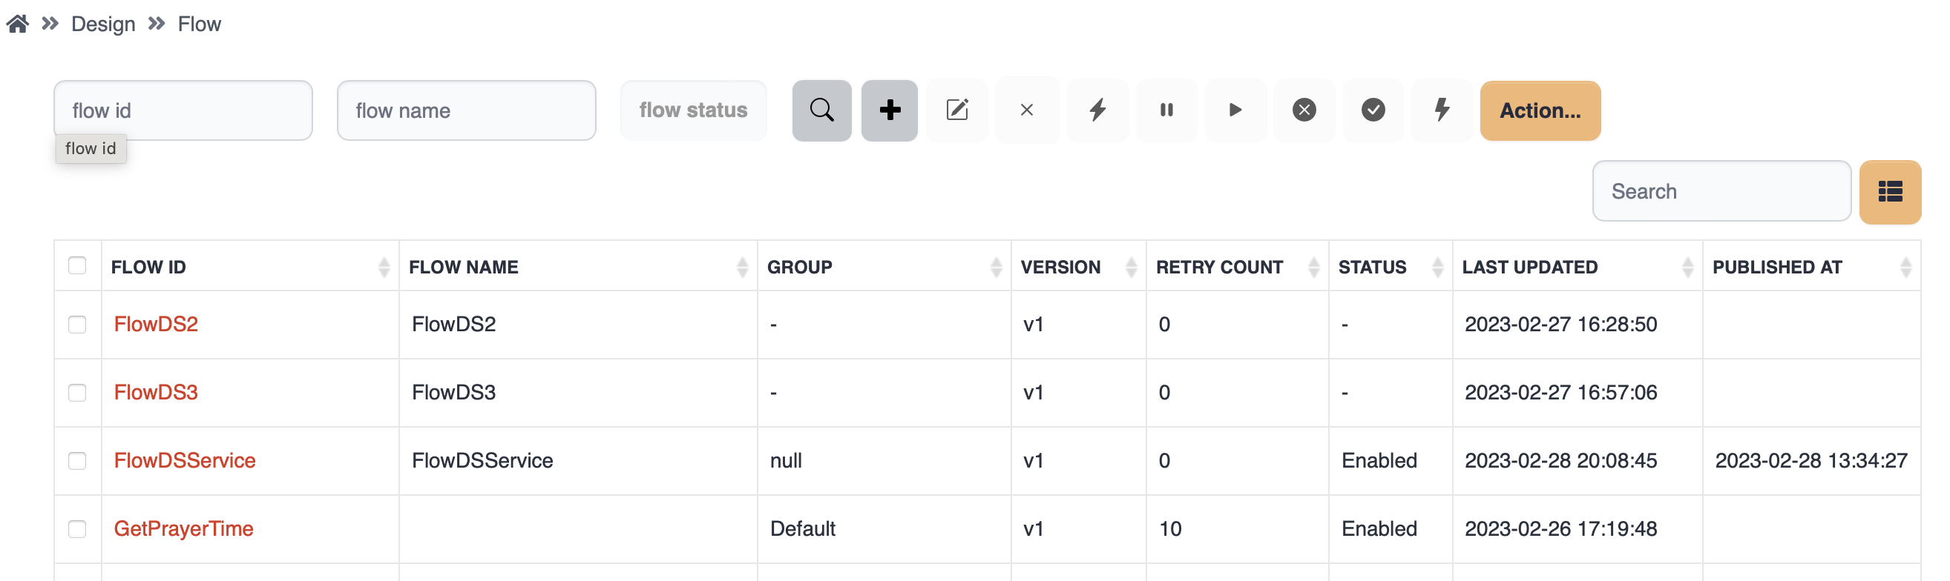
Task: Go to home via house icon
Action: click(x=17, y=24)
